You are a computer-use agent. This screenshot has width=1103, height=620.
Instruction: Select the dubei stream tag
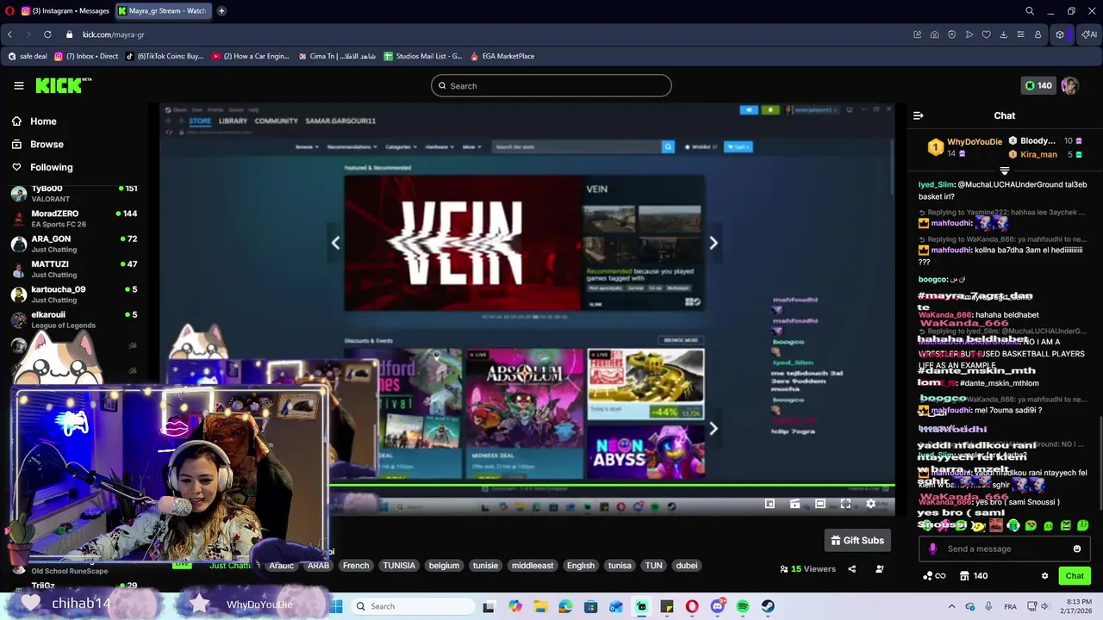click(x=687, y=566)
